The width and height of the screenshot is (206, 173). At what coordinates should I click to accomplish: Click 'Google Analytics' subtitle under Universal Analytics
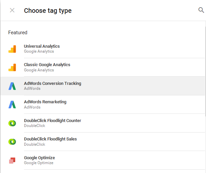click(39, 52)
